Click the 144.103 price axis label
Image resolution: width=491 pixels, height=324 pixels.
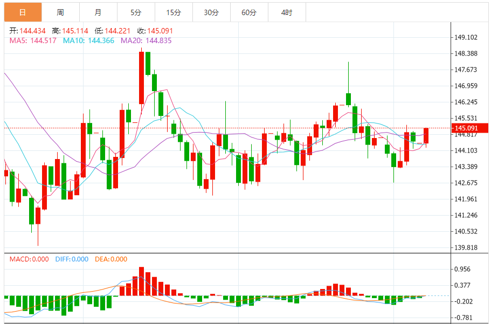point(466,151)
